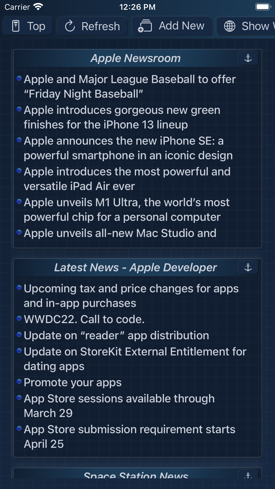Tap the anchor icon in Apple Developer header

pyautogui.click(x=248, y=267)
